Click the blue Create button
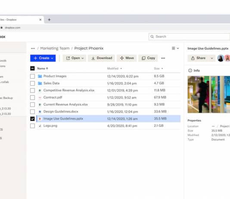 pyautogui.click(x=43, y=58)
